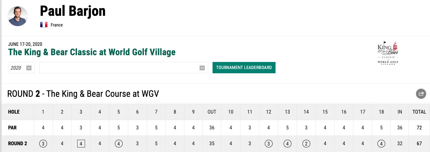Click The King & Bear Classic title link
This screenshot has height=152, width=430.
click(92, 52)
